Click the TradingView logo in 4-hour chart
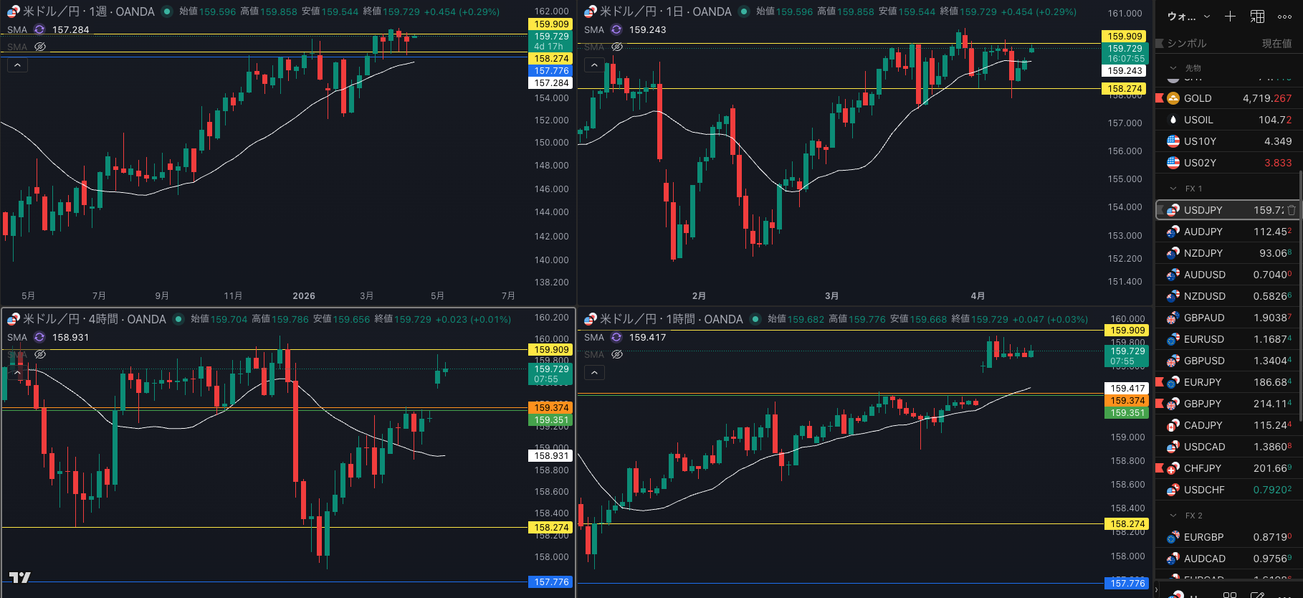 tap(19, 577)
